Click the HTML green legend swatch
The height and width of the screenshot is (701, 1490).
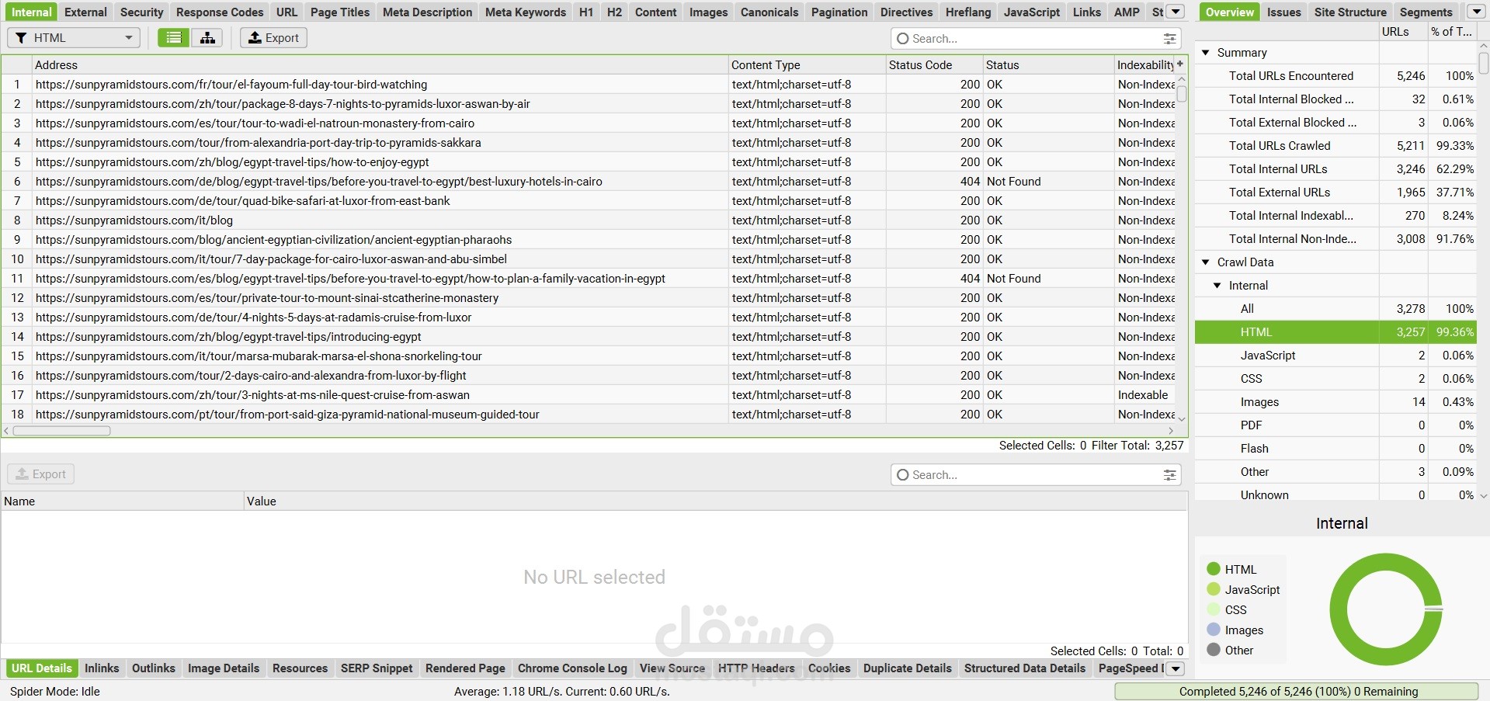point(1214,569)
